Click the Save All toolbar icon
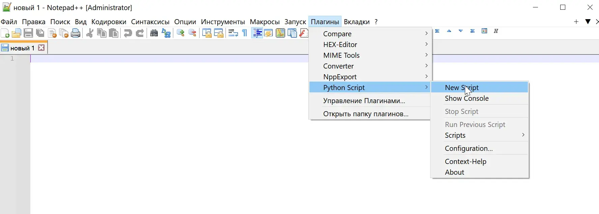The image size is (599, 214). pyautogui.click(x=40, y=33)
